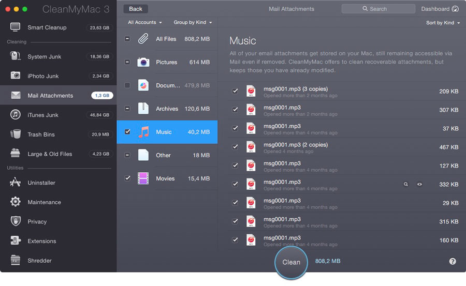Reveal 332 KB msg0001.mp3 with magnifier icon
Screen dimensions: 466x286
pyautogui.click(x=405, y=184)
